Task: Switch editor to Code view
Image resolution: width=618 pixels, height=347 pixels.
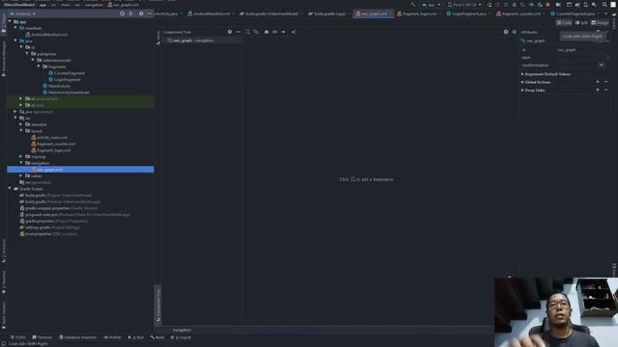Action: tap(564, 23)
